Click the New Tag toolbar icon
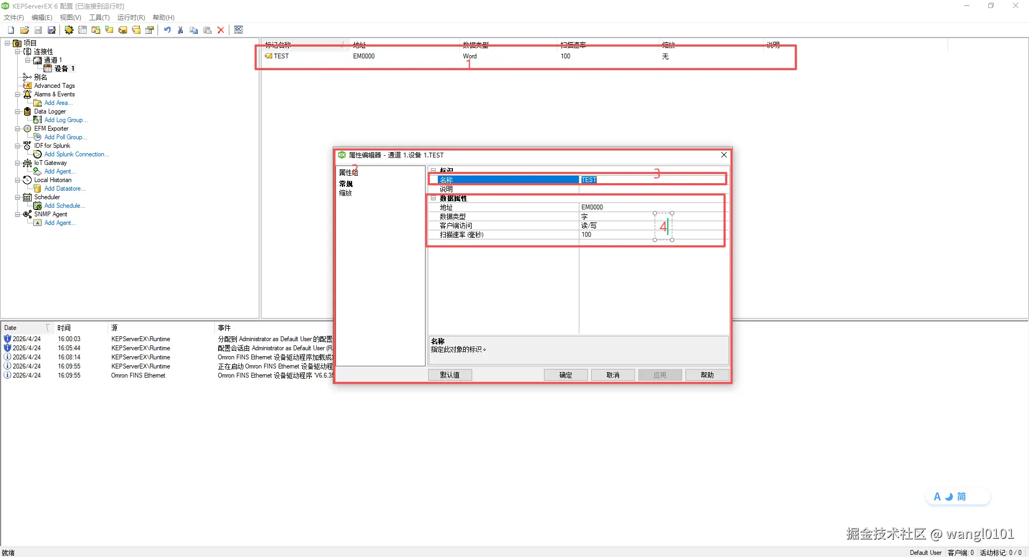 pyautogui.click(x=109, y=30)
